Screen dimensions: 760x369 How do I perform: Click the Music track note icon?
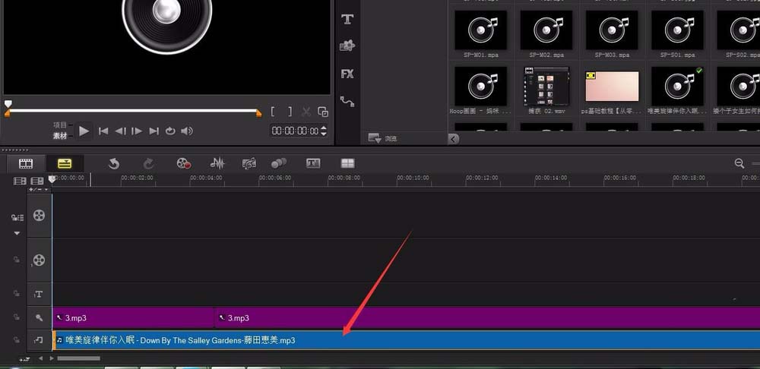39,340
